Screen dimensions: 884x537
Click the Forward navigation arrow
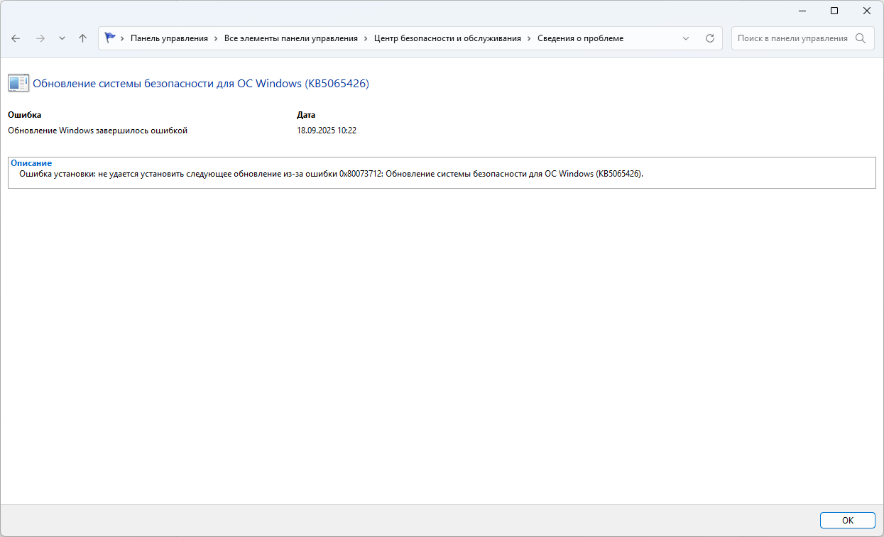40,38
